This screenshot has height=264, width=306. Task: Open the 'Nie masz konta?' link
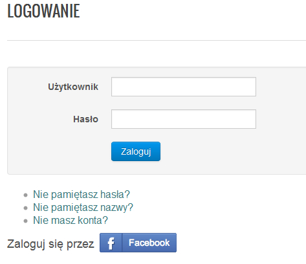(x=71, y=220)
